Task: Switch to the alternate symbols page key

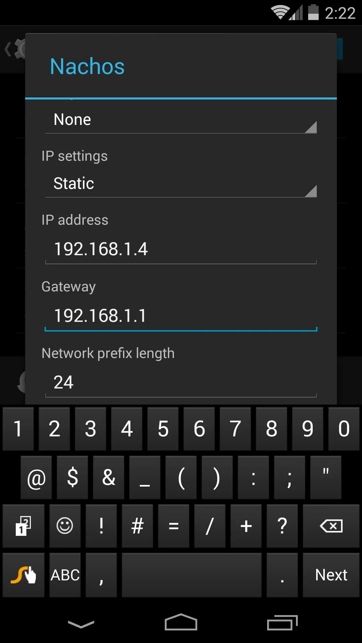Action: (x=23, y=526)
